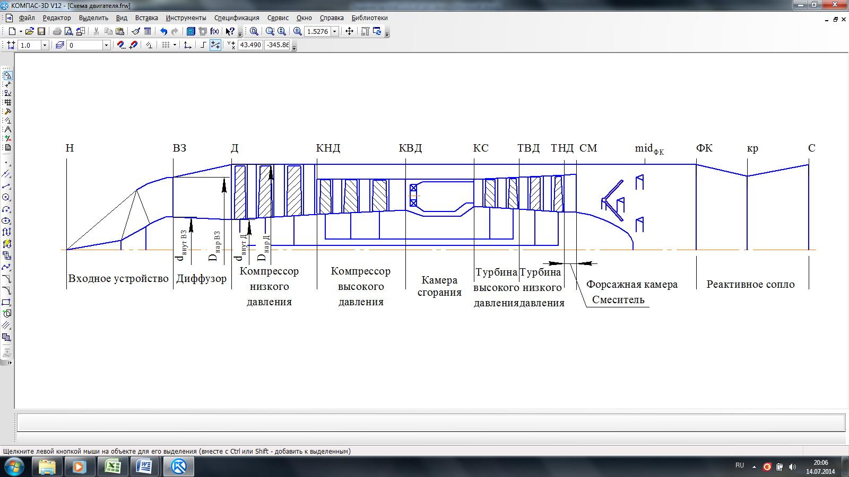This screenshot has height=477, width=849.
Task: Undo the last action
Action: click(163, 31)
